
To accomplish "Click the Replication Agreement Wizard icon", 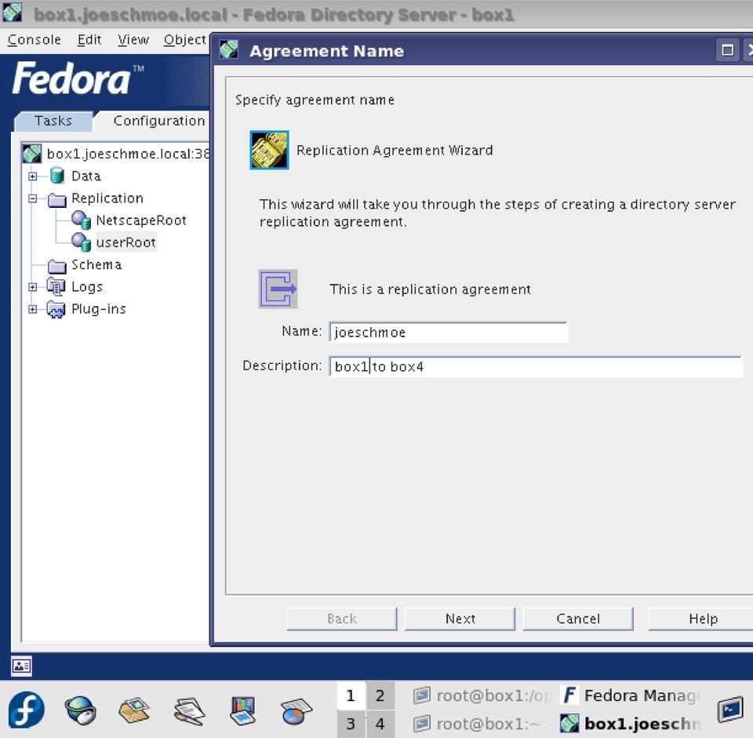I will pos(269,150).
